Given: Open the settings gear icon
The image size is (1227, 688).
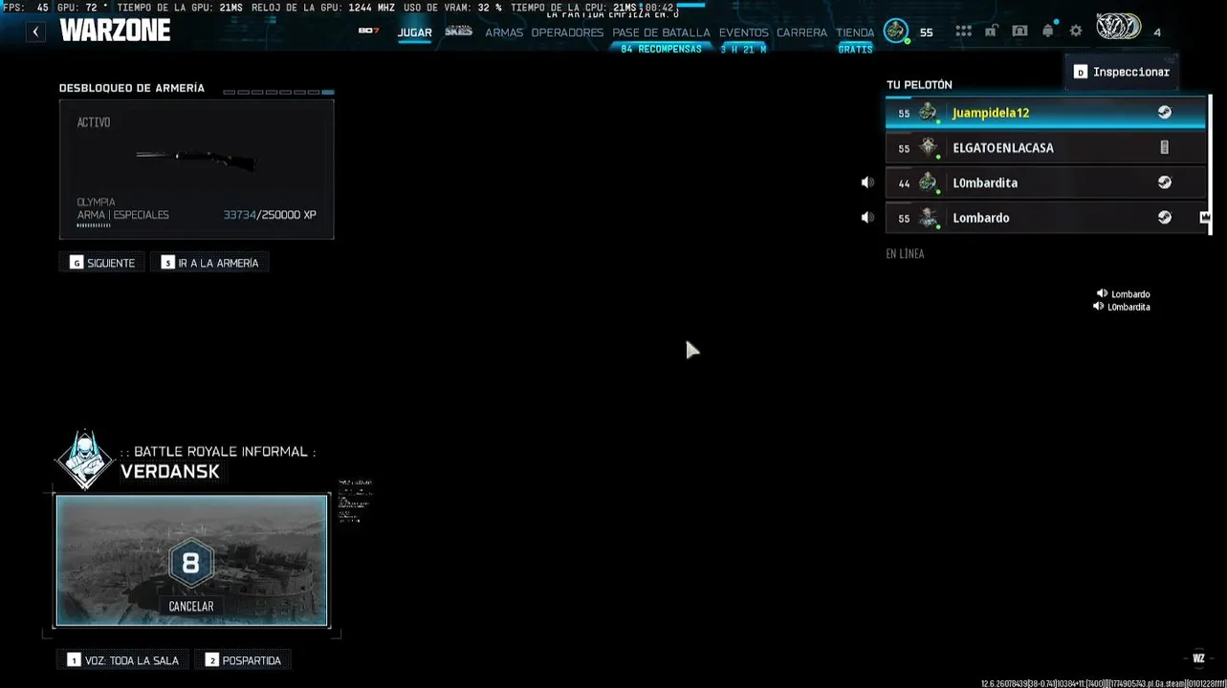Looking at the screenshot, I should tap(1076, 32).
